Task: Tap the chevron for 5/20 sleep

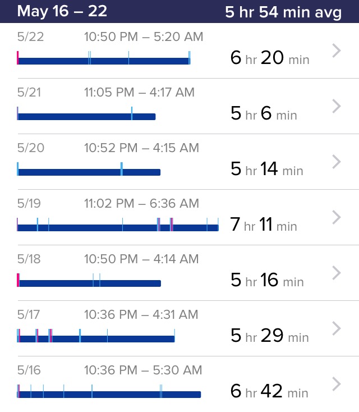Action: pyautogui.click(x=337, y=162)
